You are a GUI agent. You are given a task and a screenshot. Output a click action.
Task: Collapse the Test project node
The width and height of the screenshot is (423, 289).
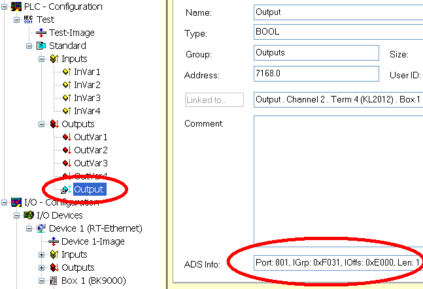17,20
